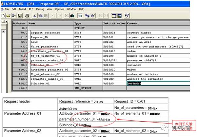Image resolution: width=197 pixels, height=137 pixels.
Task: Save the data block with floppy icon
Action: click(x=20, y=16)
